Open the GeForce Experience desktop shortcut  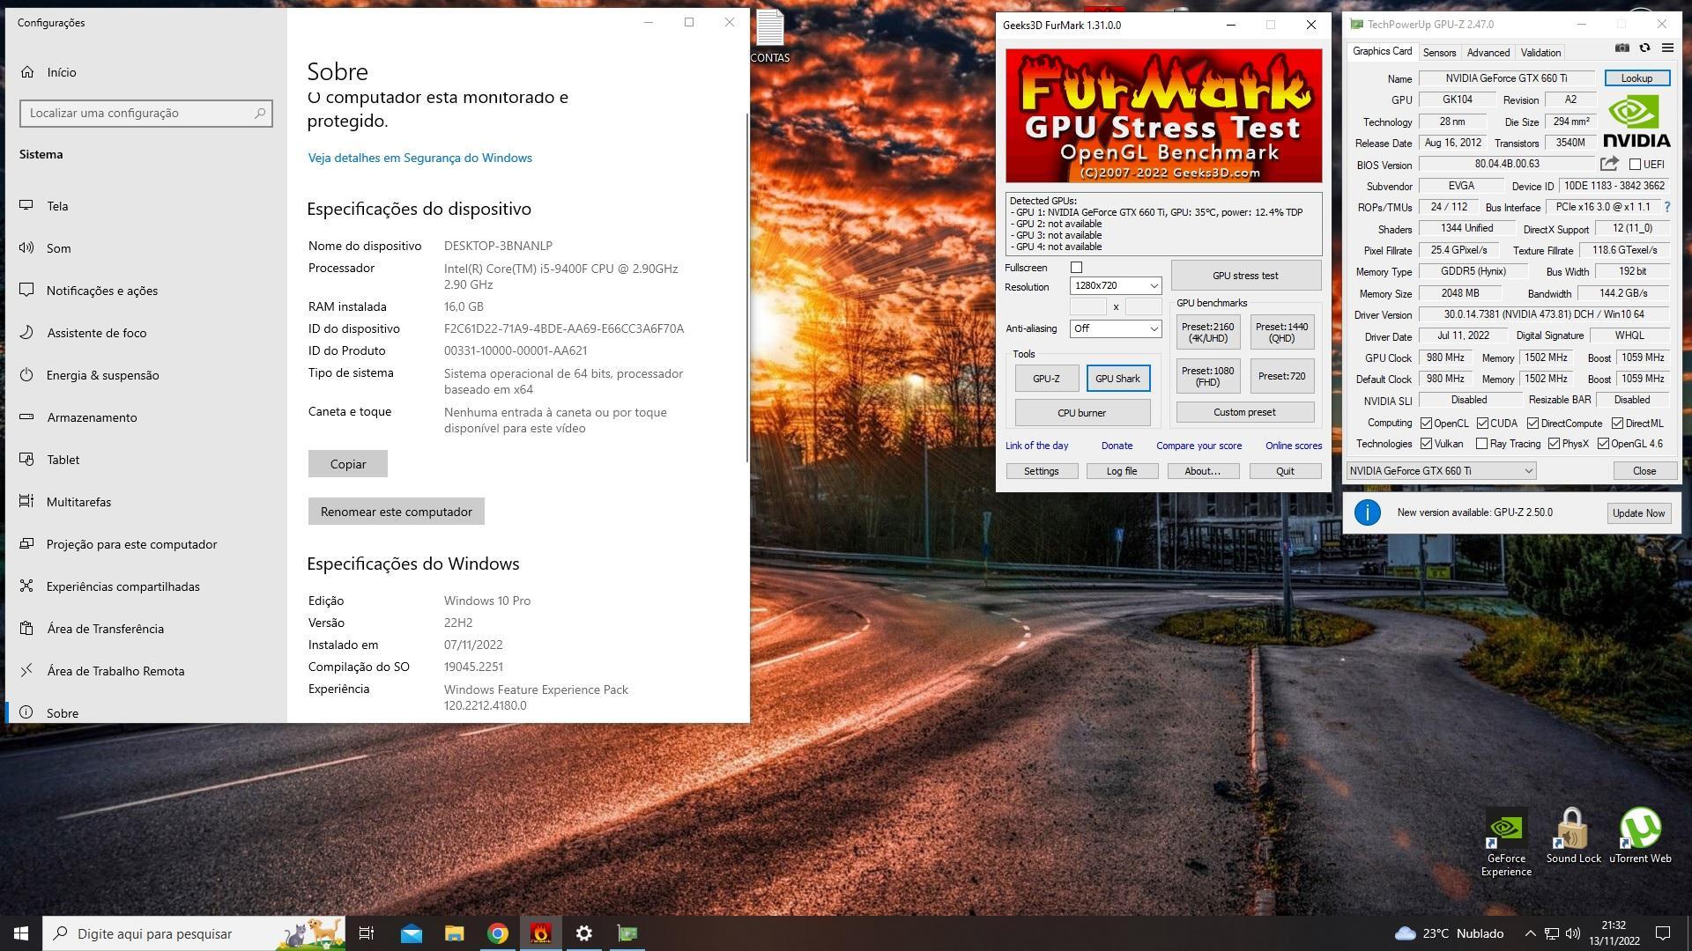1506,844
